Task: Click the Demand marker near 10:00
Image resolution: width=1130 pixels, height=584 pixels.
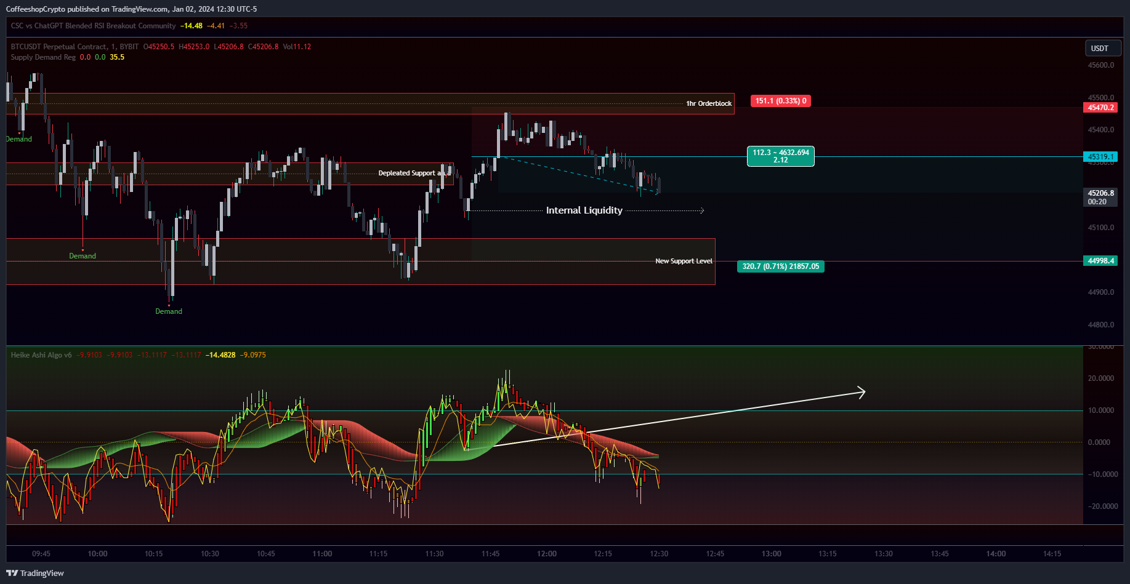Action: tap(82, 256)
